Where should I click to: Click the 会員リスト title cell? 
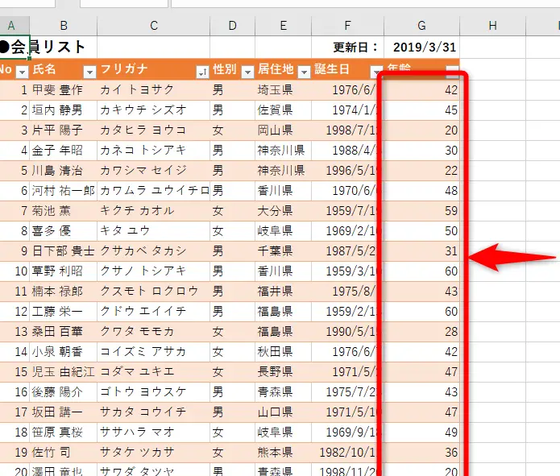48,48
